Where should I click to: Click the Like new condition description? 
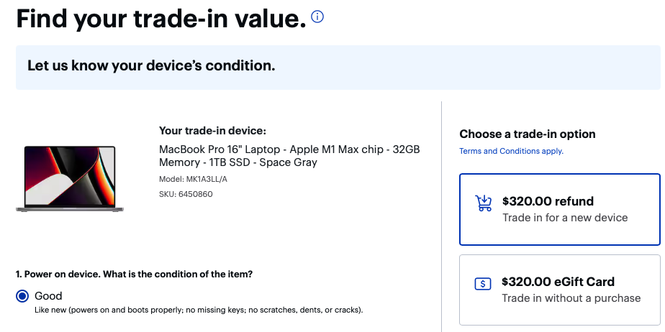(x=199, y=310)
